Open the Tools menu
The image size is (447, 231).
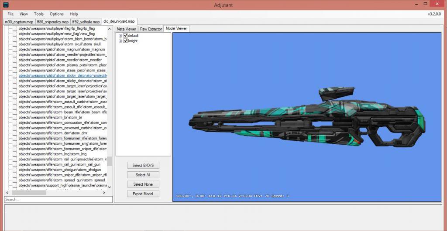tap(39, 14)
